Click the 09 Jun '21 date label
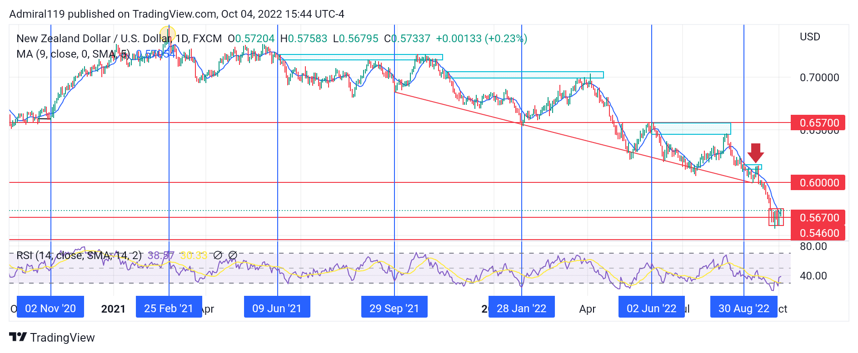The width and height of the screenshot is (858, 353). [x=277, y=307]
